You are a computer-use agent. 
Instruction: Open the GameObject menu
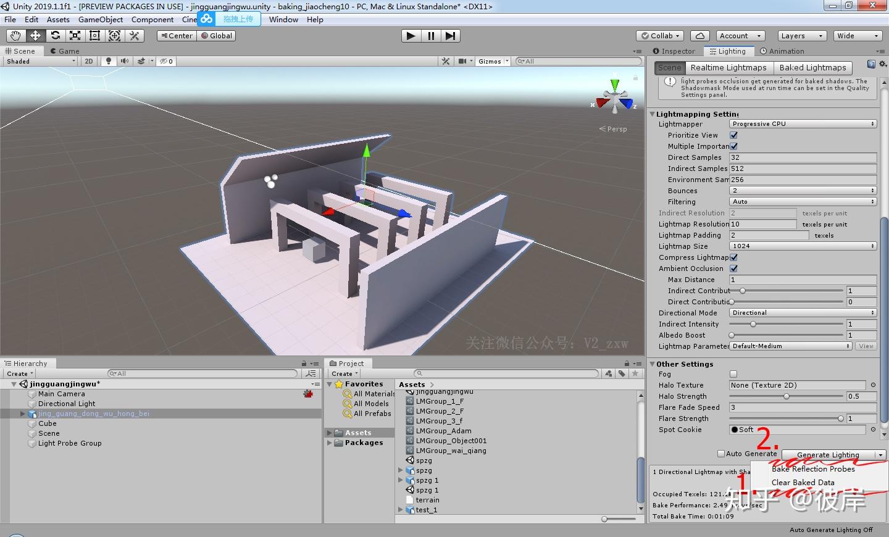(x=100, y=20)
